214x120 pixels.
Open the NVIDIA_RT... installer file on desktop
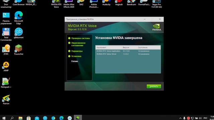click(31, 3)
